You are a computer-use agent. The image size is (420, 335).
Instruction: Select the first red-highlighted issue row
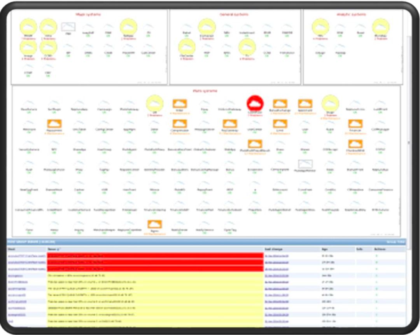(155, 256)
